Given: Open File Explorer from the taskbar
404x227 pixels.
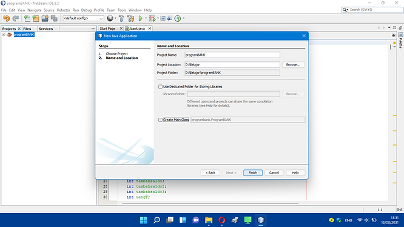Looking at the screenshot, I should click(x=209, y=220).
